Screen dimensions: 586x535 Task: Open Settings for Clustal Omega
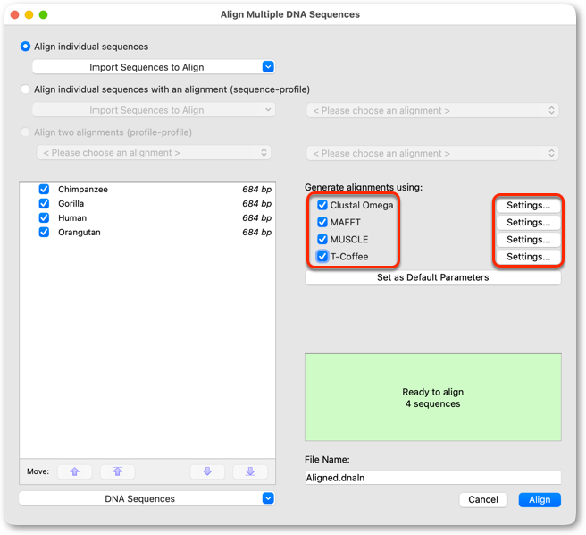529,205
